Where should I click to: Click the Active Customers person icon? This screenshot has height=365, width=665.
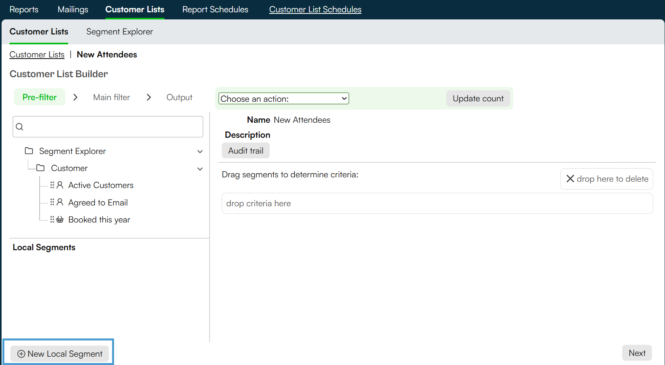click(60, 185)
